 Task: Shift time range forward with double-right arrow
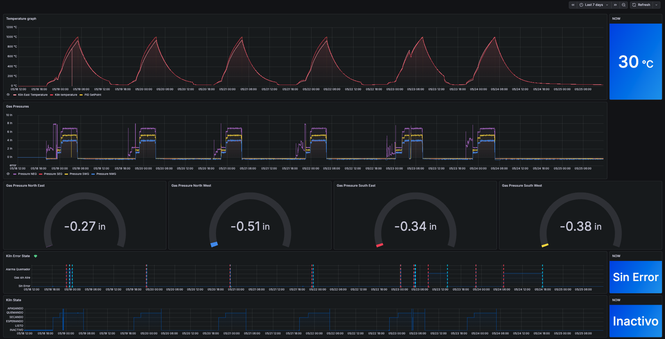[x=615, y=5]
